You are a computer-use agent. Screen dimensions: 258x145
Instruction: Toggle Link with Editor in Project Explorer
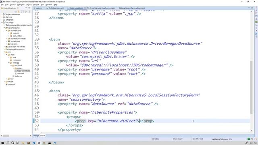19,12
